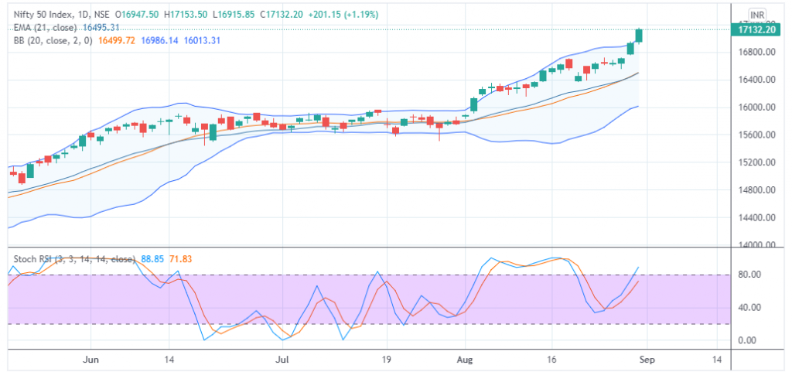Click the Stoch RSI D value 71.83
Screen dimensions: 792x372
click(x=178, y=259)
